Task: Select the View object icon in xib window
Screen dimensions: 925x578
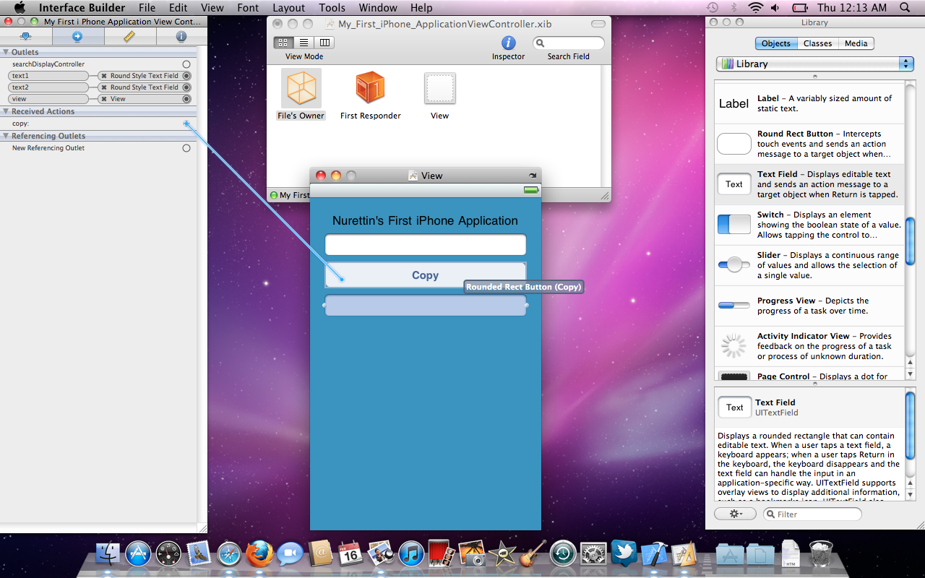Action: (x=439, y=89)
